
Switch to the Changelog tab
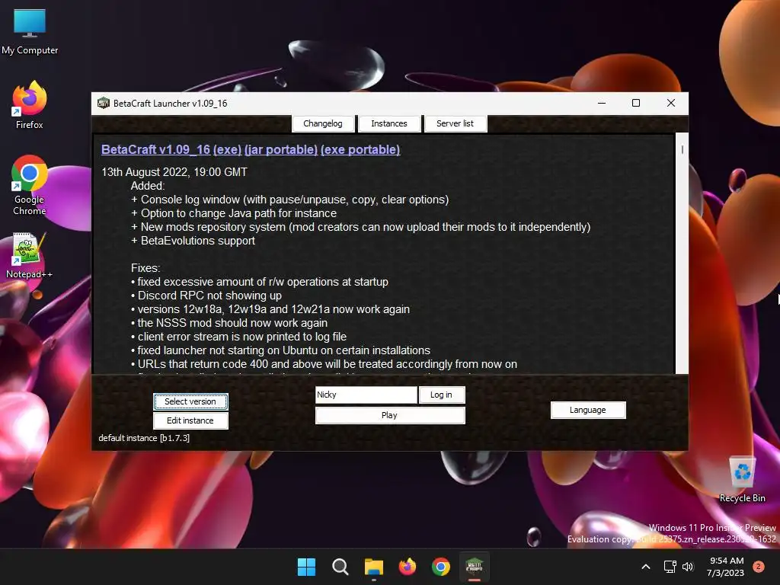coord(323,123)
